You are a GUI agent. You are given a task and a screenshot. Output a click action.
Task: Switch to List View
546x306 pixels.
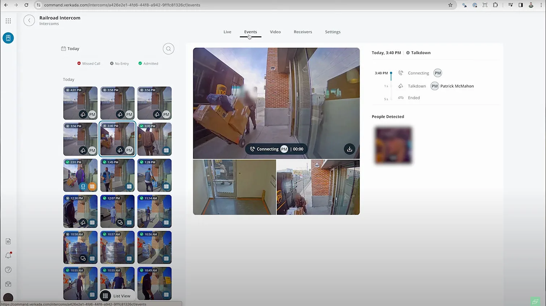[x=117, y=296]
